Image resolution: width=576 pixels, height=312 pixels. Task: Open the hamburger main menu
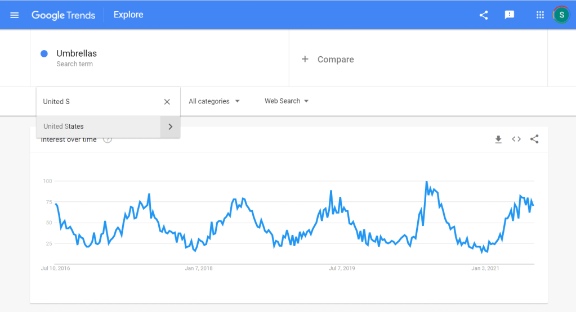point(14,15)
